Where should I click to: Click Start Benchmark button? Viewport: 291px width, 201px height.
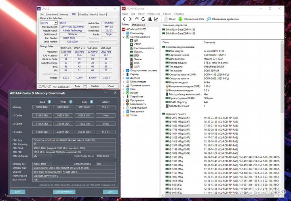pos(64,192)
